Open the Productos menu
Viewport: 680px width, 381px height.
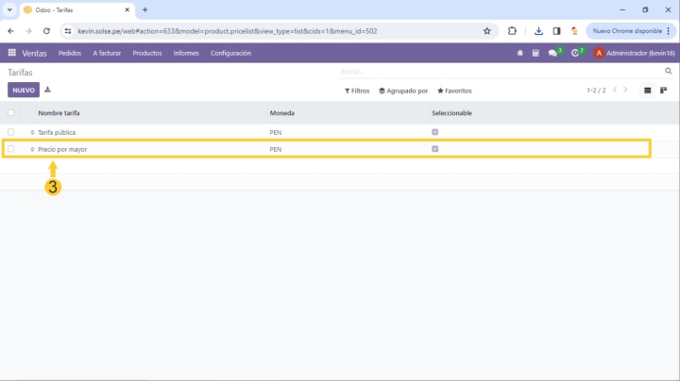147,53
